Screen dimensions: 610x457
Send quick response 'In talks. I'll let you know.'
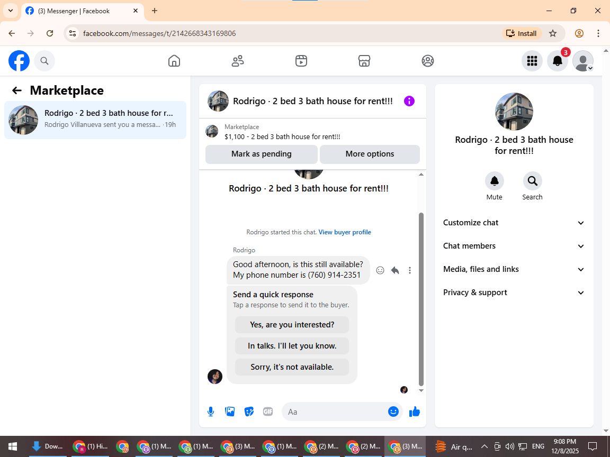[292, 346]
